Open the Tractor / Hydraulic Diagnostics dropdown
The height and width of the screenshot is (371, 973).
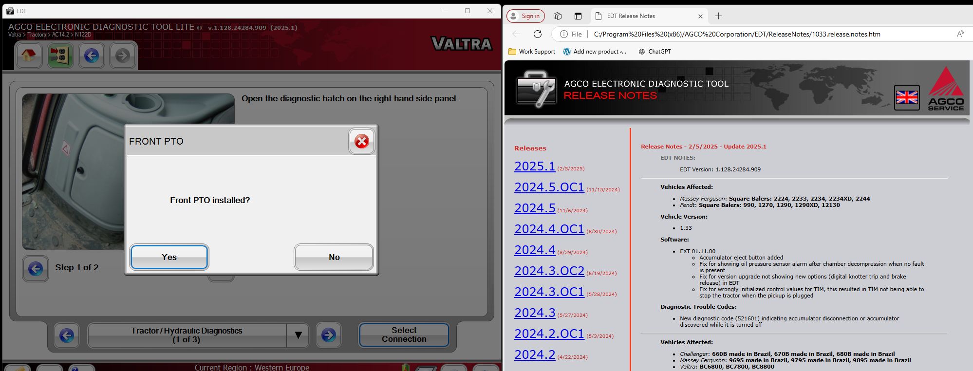click(298, 335)
